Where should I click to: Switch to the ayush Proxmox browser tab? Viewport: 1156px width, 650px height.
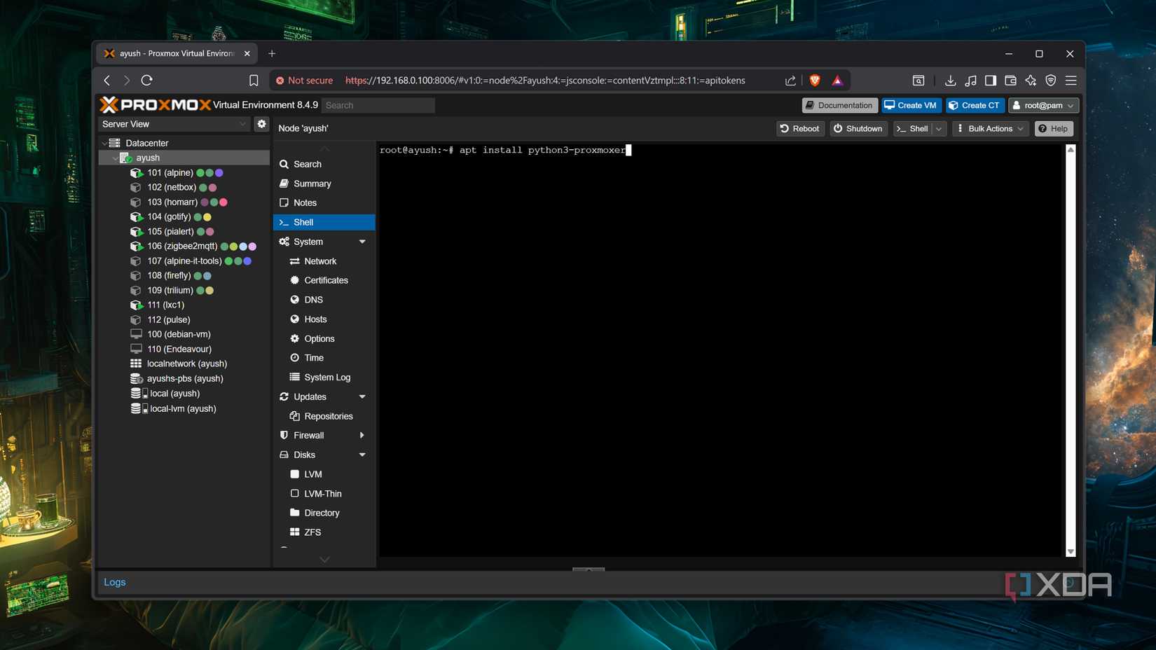[x=175, y=53]
